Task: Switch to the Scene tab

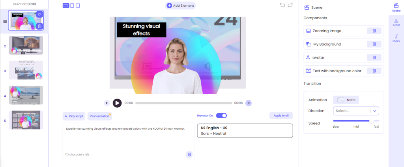Action: click(396, 8)
